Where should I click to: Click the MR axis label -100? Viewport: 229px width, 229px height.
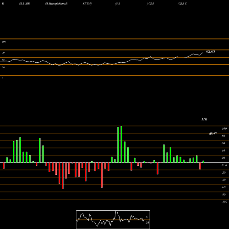[224, 202]
